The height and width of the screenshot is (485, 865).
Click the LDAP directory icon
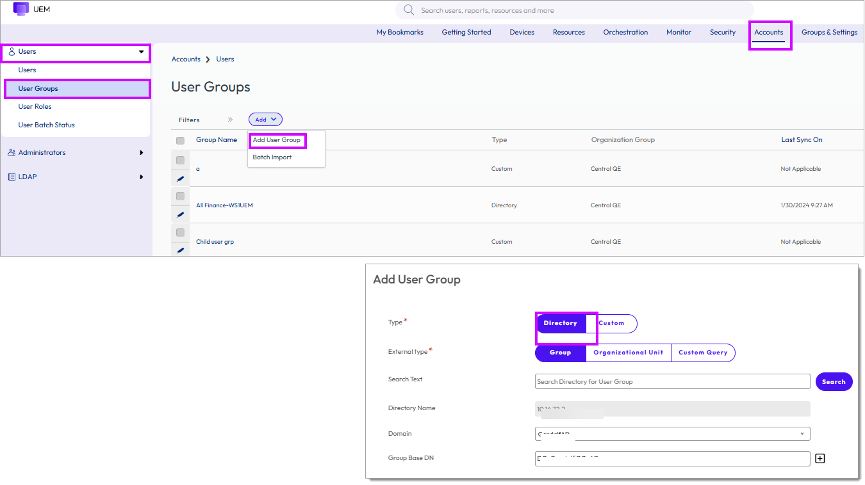pyautogui.click(x=12, y=177)
